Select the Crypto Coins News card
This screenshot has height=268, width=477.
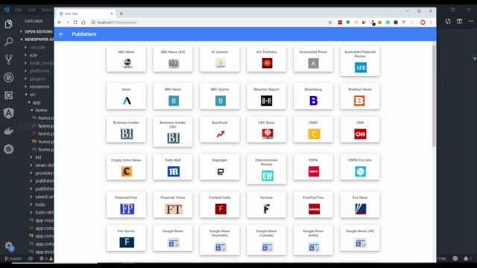[x=126, y=167]
